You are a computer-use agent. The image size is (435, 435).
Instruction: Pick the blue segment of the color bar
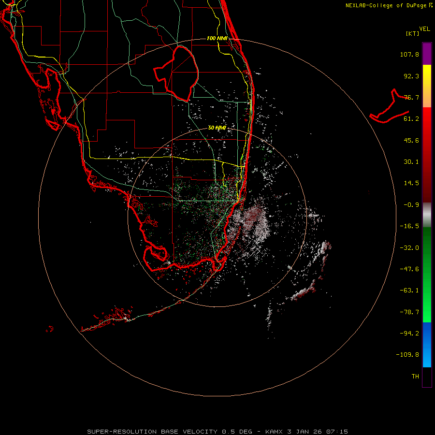pos(427,345)
